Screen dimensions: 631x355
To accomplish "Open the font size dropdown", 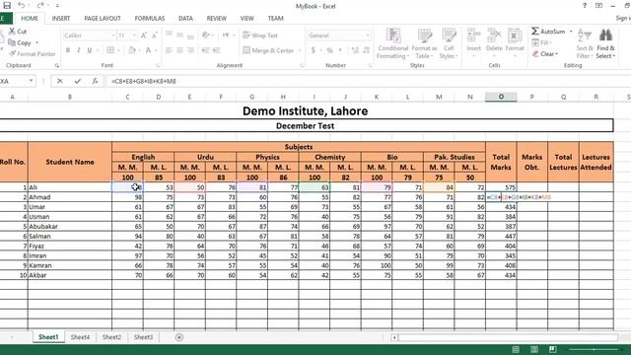I will tap(134, 35).
